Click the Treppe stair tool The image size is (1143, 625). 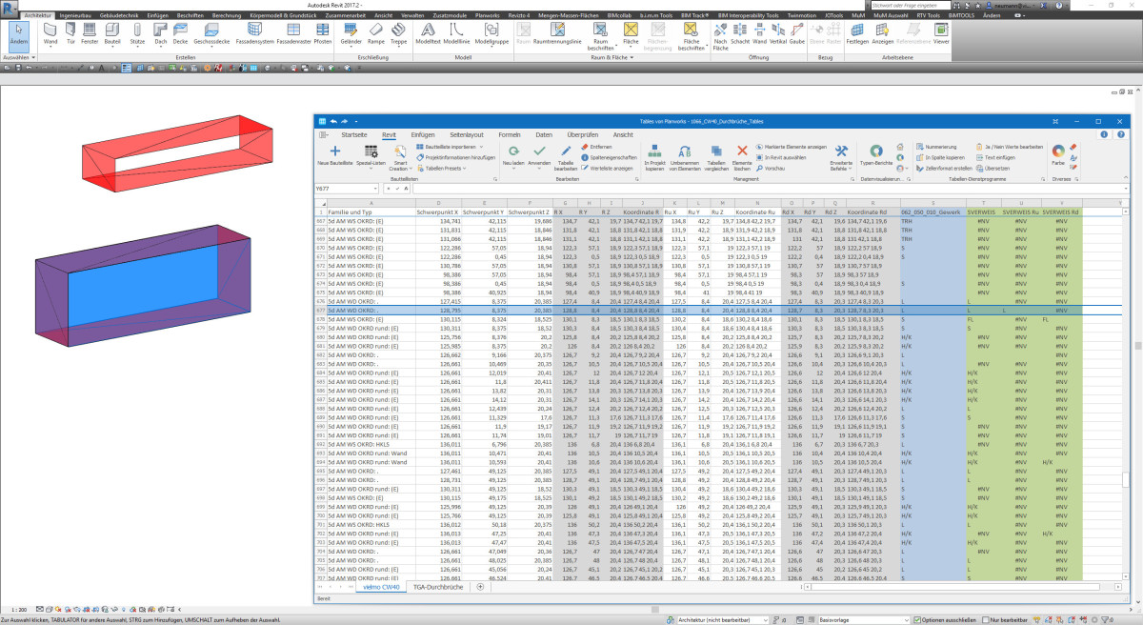398,32
